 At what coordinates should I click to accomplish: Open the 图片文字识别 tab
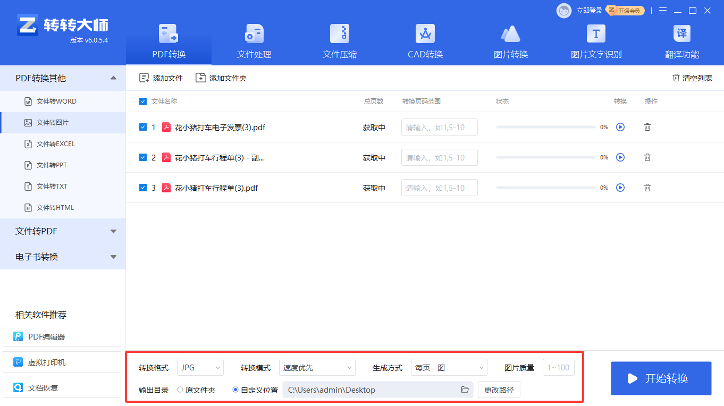596,41
